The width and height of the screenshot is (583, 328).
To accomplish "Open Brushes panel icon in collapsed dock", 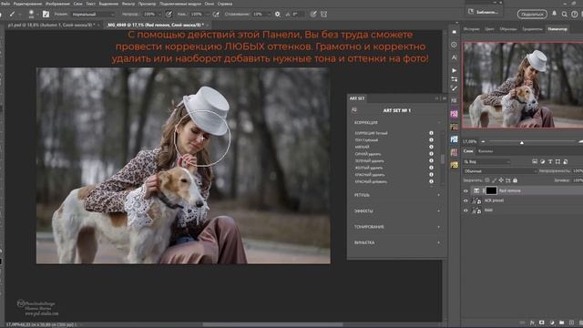I will (454, 88).
